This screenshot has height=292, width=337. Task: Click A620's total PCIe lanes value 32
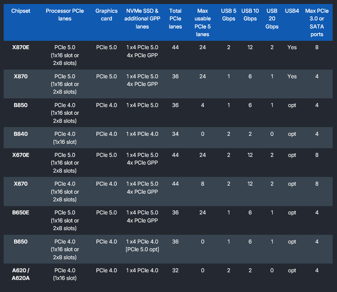[x=176, y=271]
